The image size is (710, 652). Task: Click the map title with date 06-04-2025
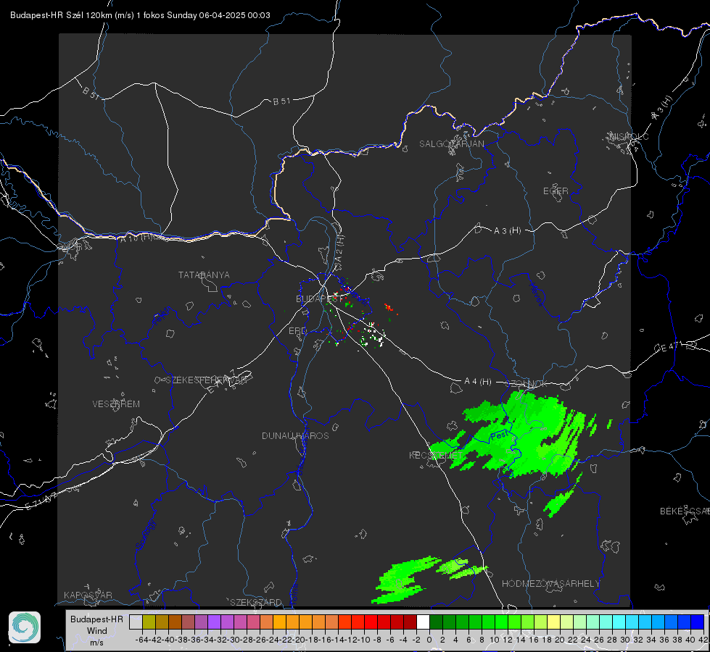pyautogui.click(x=141, y=15)
